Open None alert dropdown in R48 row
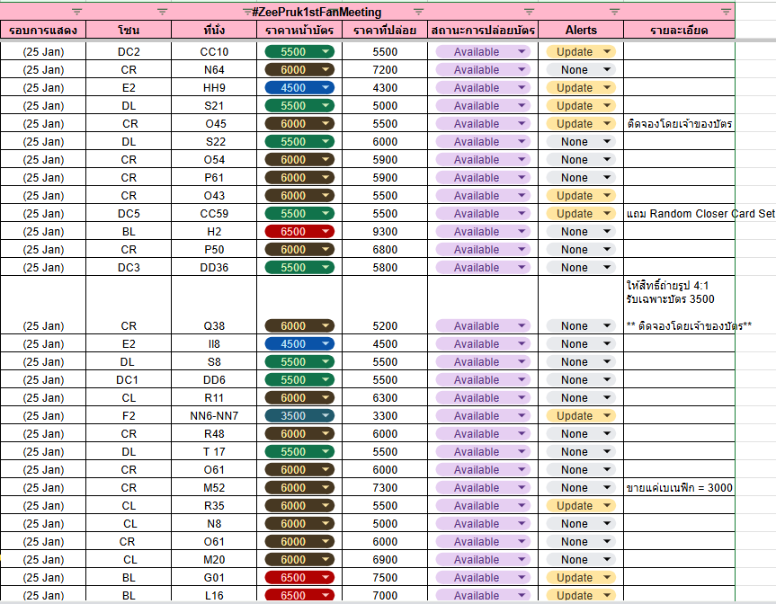 pos(581,434)
